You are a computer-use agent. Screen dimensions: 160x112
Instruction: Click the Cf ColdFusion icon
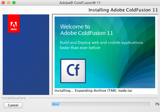click(73, 71)
